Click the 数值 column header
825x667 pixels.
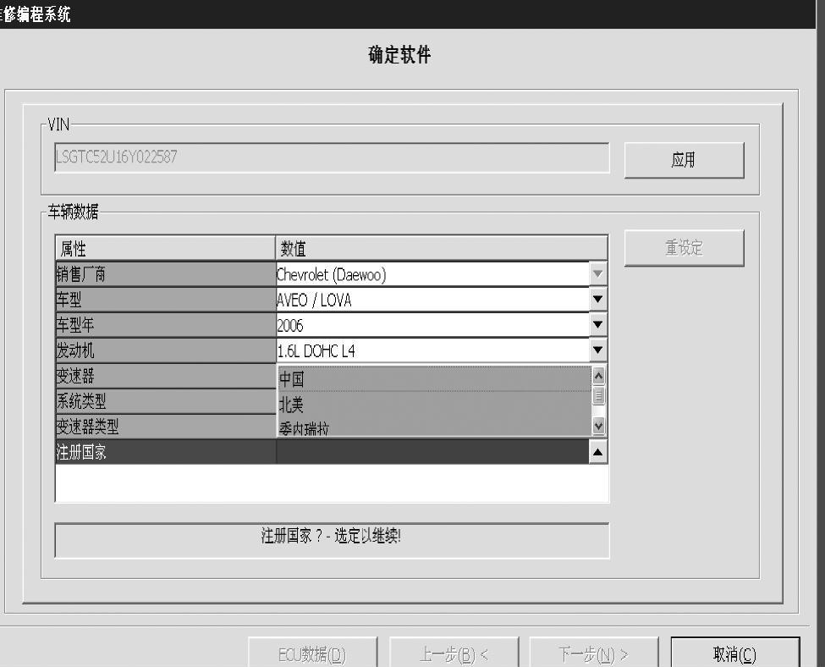(442, 248)
